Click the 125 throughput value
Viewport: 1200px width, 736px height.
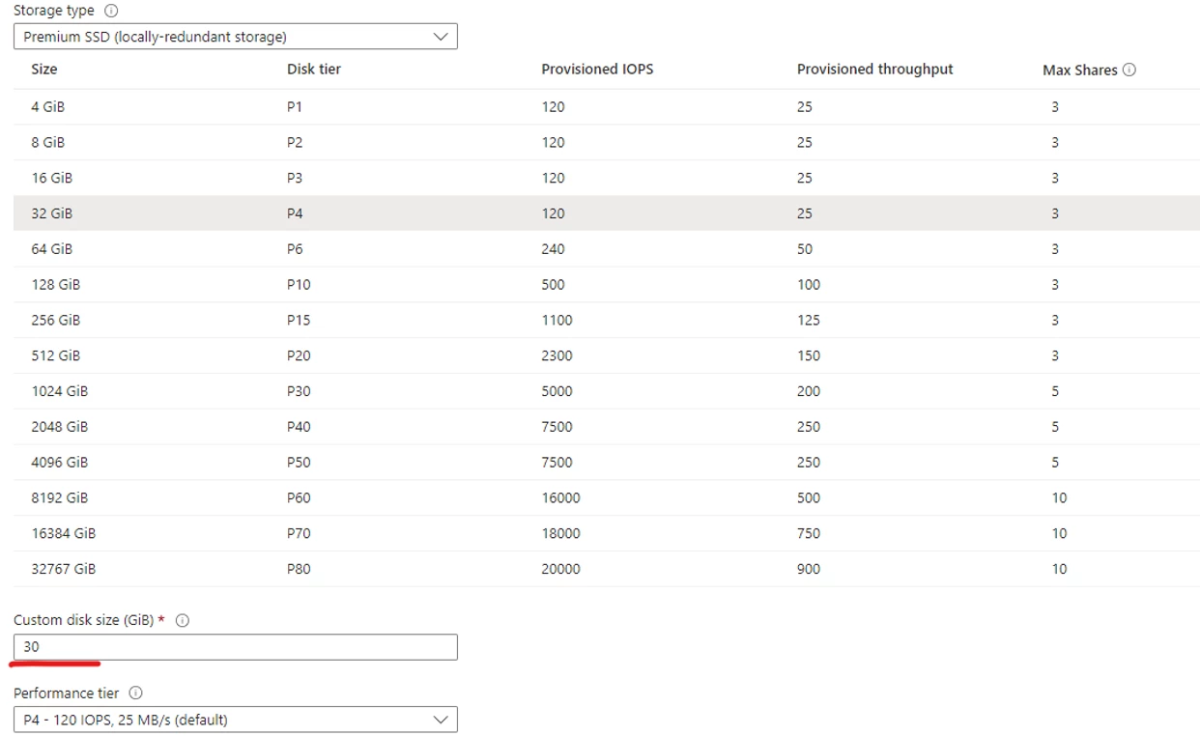click(809, 320)
